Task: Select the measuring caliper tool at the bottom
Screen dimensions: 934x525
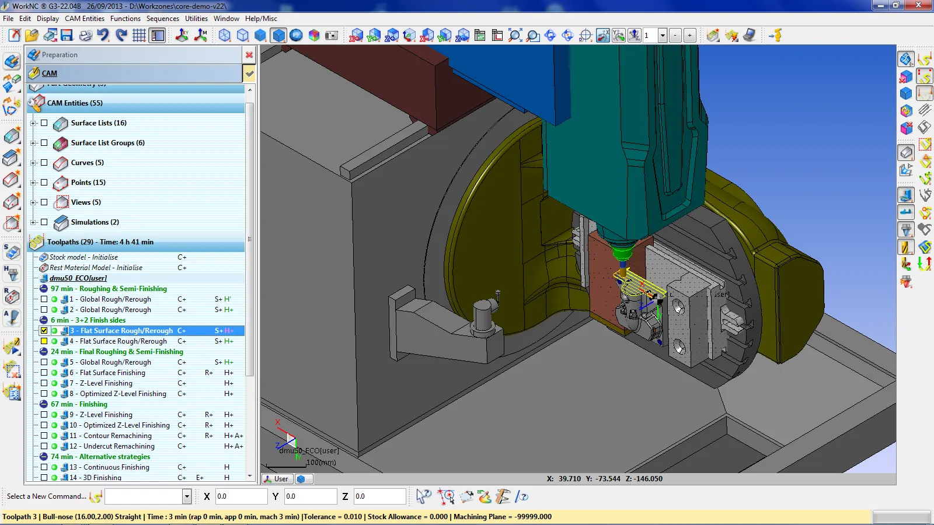Action: coord(502,497)
